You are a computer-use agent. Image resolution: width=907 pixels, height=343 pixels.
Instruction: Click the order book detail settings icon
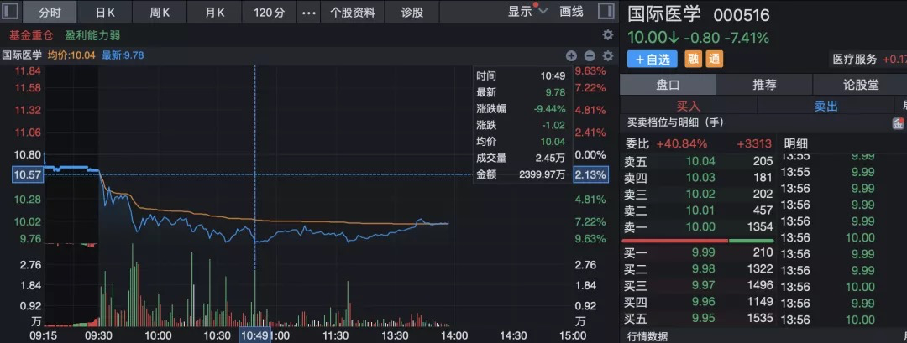point(898,122)
